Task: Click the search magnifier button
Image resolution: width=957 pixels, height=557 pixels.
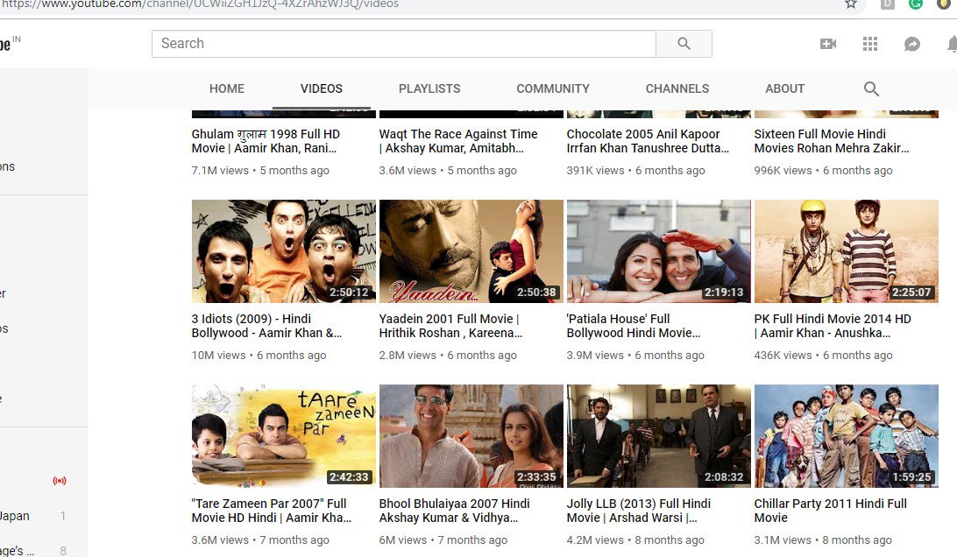Action: coord(684,44)
